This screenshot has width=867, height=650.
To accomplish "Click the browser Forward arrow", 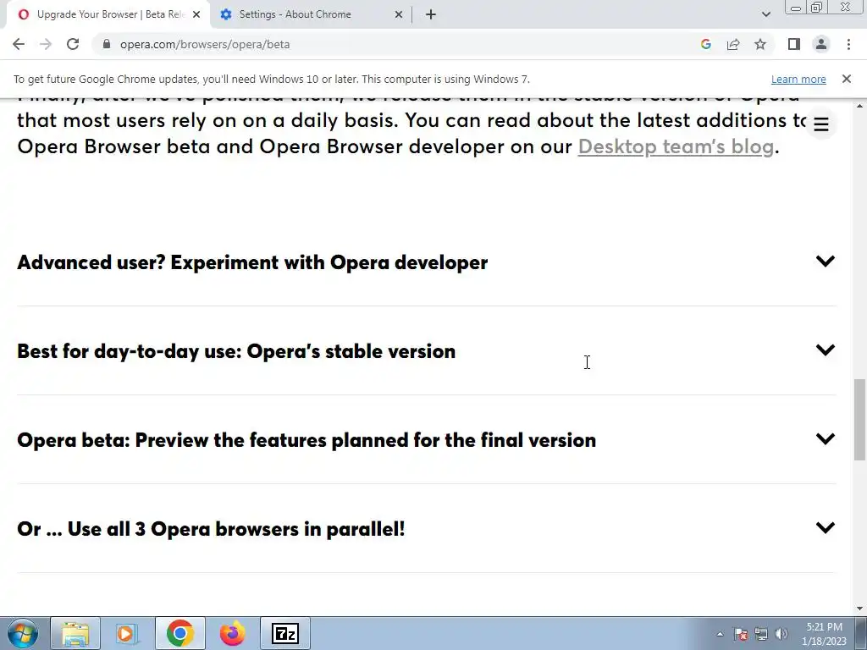I will tap(46, 44).
